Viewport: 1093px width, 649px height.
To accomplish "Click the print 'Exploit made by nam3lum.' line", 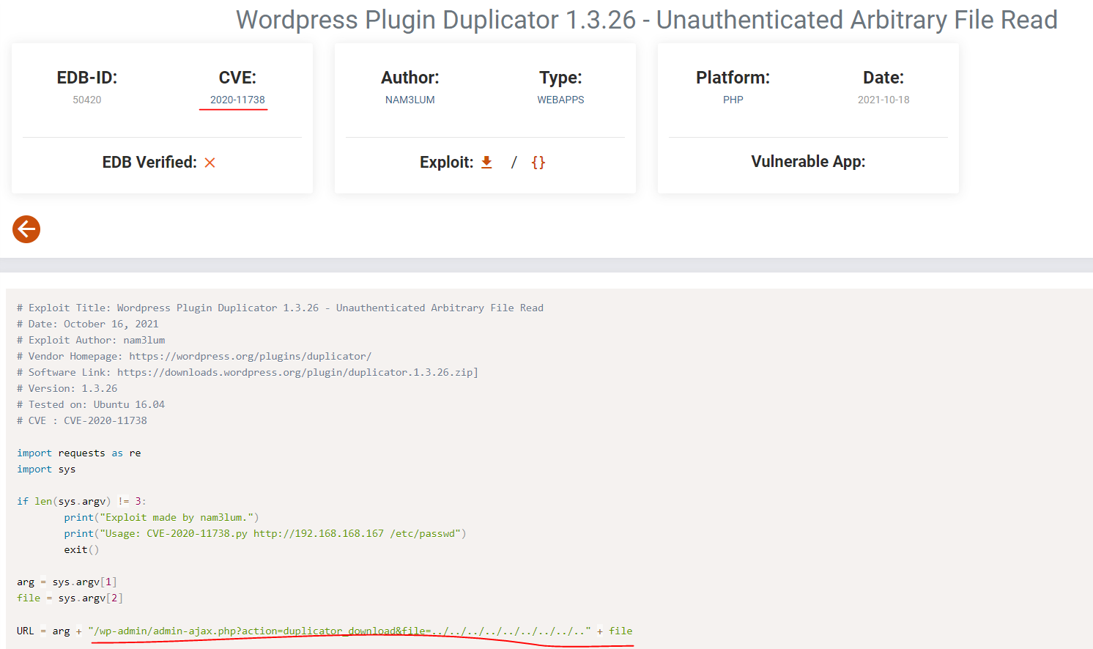I will [x=161, y=517].
